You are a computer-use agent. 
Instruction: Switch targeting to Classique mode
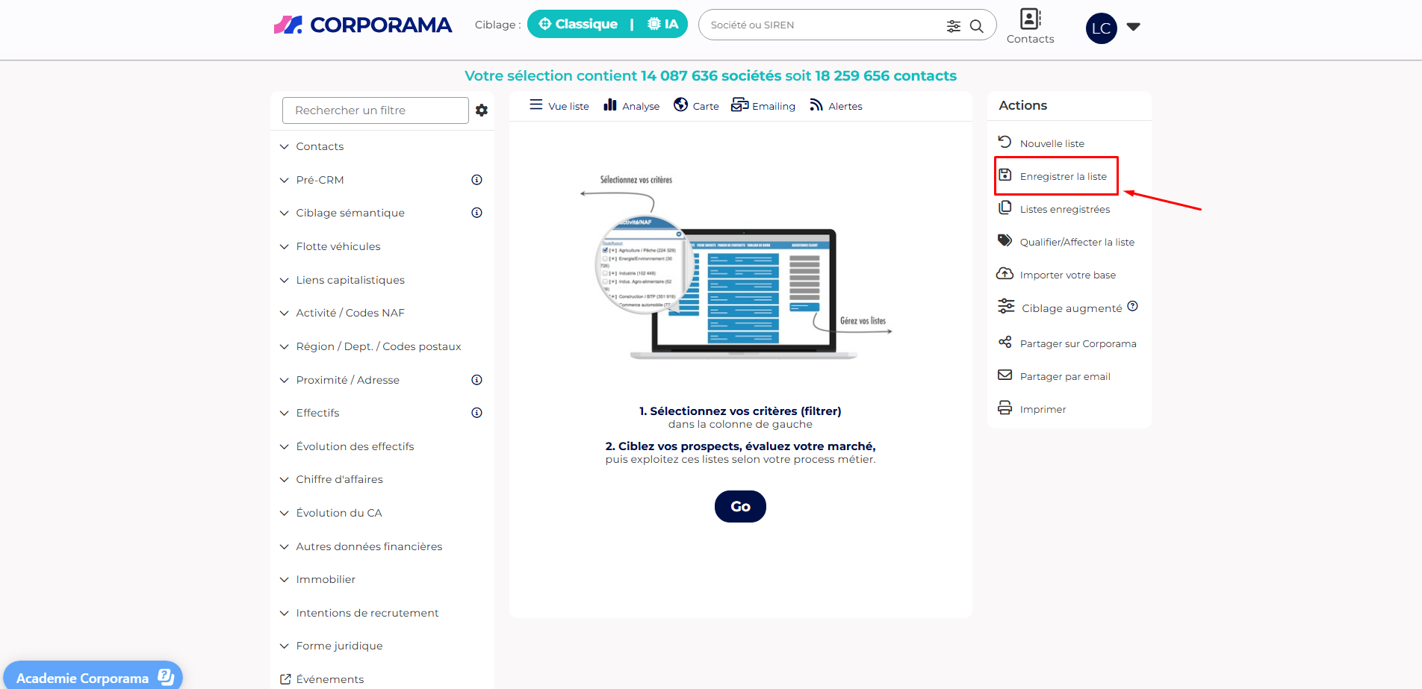(579, 24)
